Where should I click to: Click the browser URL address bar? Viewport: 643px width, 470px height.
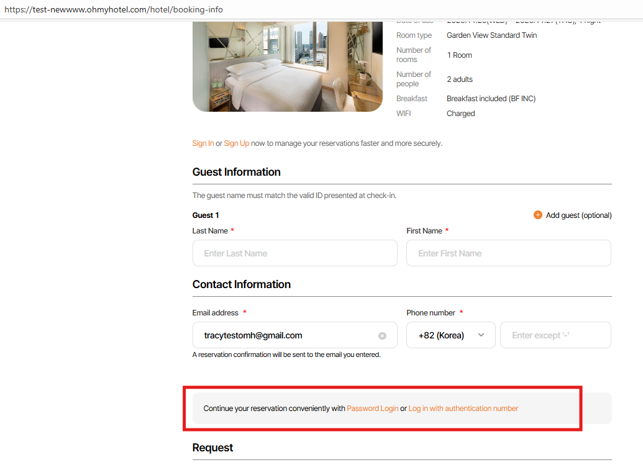(x=322, y=9)
